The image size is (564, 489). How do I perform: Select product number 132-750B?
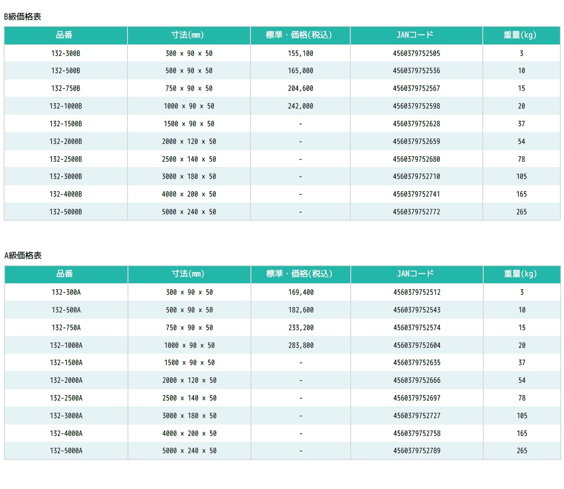coord(66,89)
